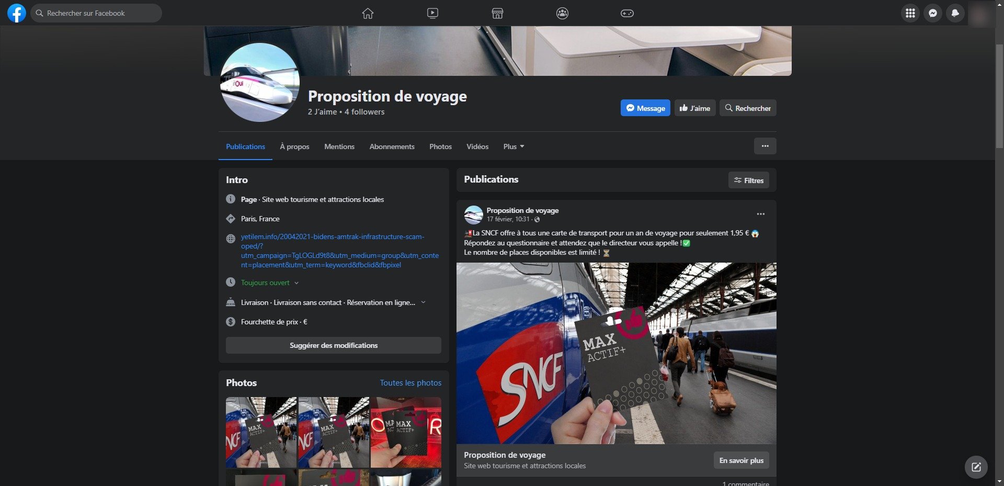Open the Groups icon
The height and width of the screenshot is (486, 1004).
[x=562, y=13]
